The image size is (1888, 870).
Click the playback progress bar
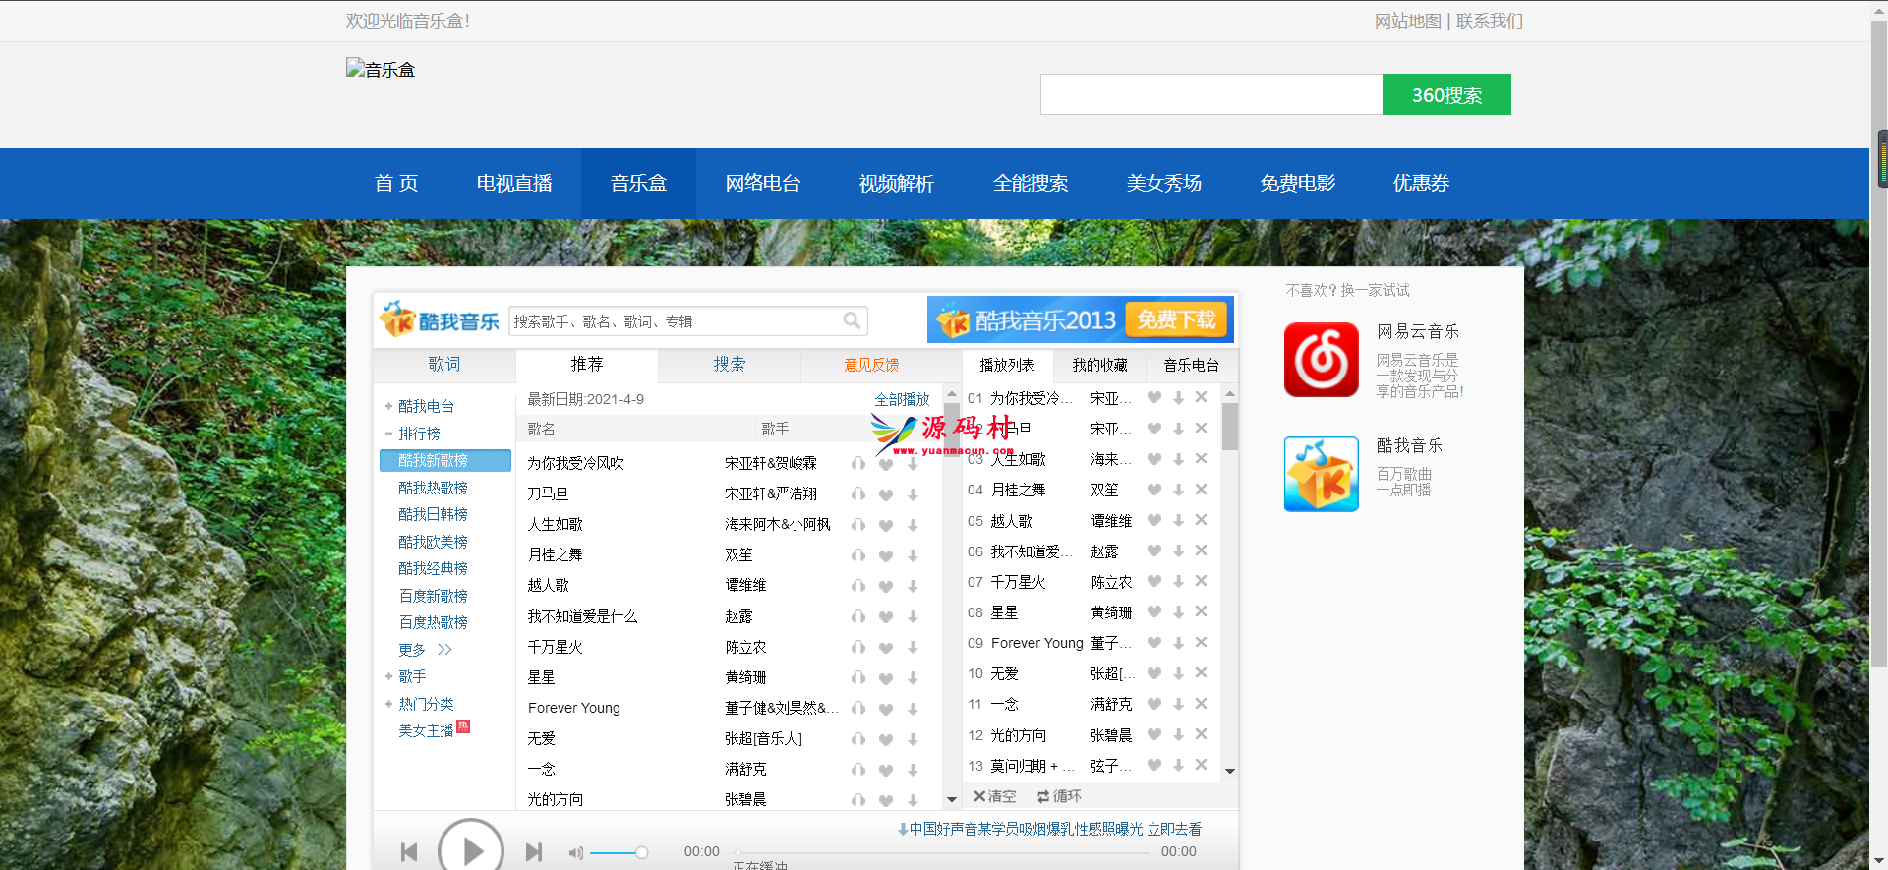pos(942,853)
